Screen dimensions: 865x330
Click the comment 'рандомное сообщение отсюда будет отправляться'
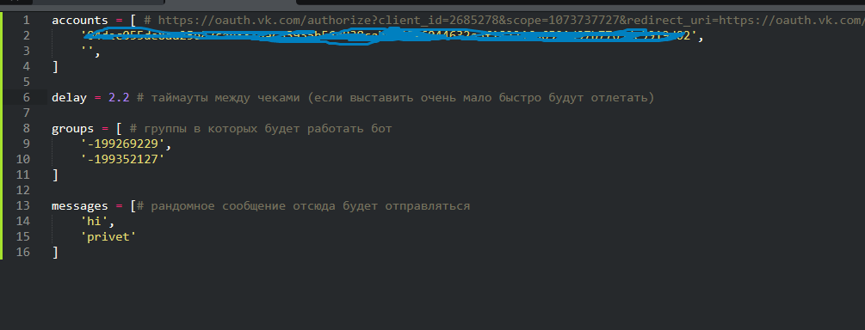point(310,206)
